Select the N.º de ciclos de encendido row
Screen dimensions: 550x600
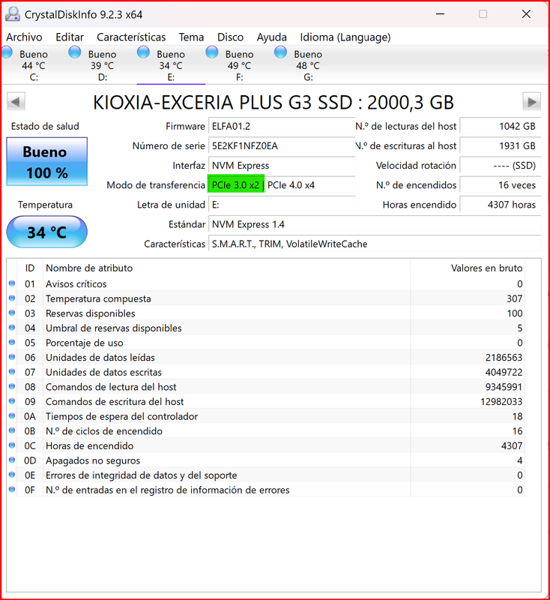point(266,430)
